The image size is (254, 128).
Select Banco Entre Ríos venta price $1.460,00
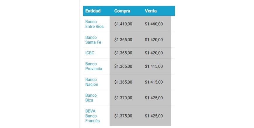coord(154,24)
